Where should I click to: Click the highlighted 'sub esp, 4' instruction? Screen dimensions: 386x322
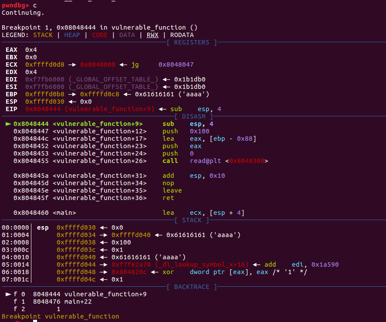tap(188, 124)
